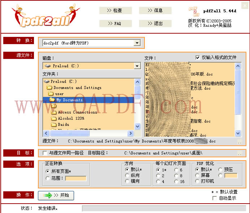Screen dimensions: 250x213
Task: Click the file list vertical scrollbar thumb
Action: (x=238, y=92)
